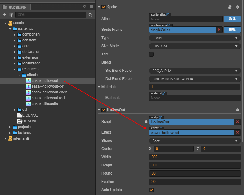Viewport: 244px width, 195px height.
Task: Uncheck the Auto Update checkbox
Action: (151, 190)
